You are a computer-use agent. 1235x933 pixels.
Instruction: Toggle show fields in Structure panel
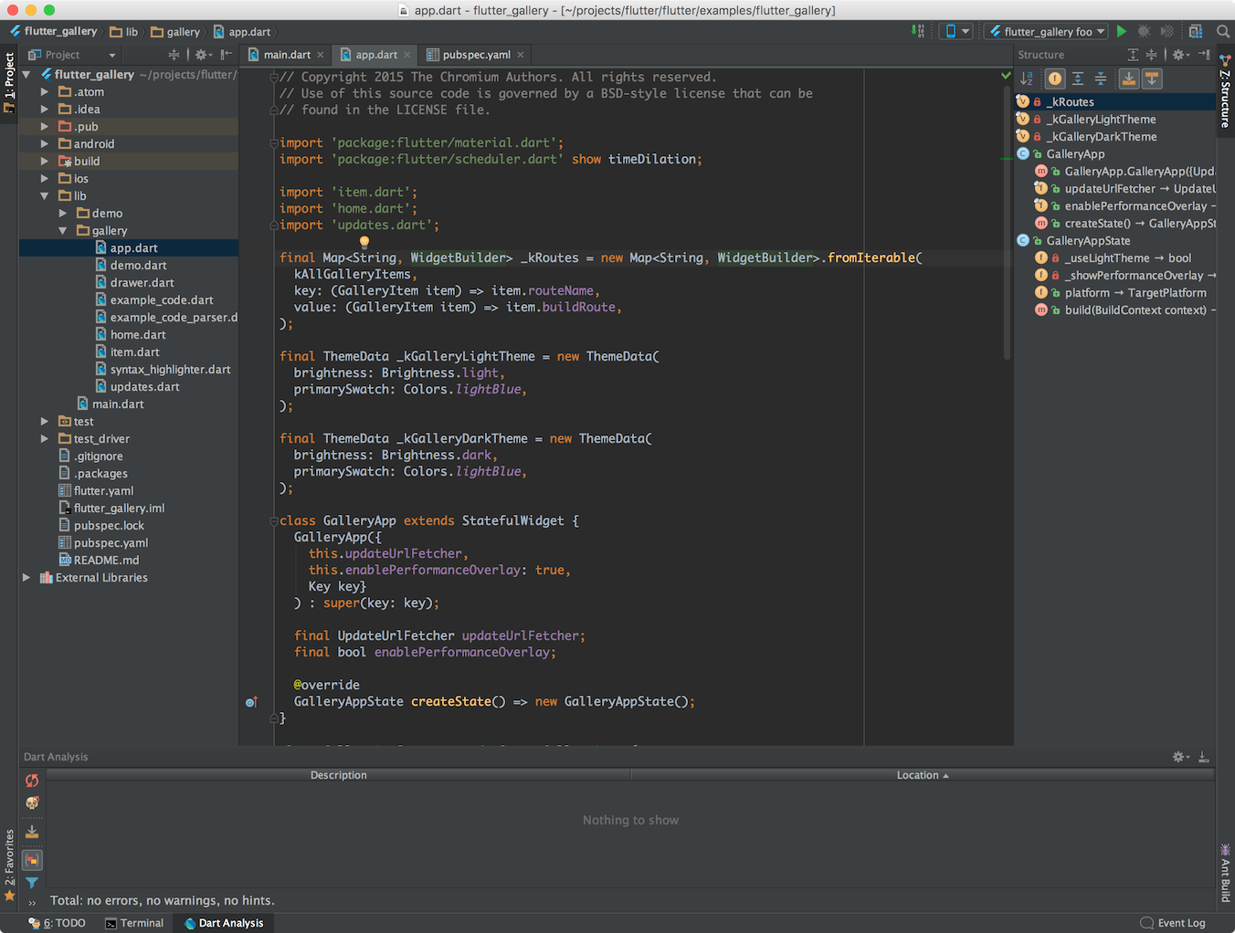pyautogui.click(x=1055, y=79)
